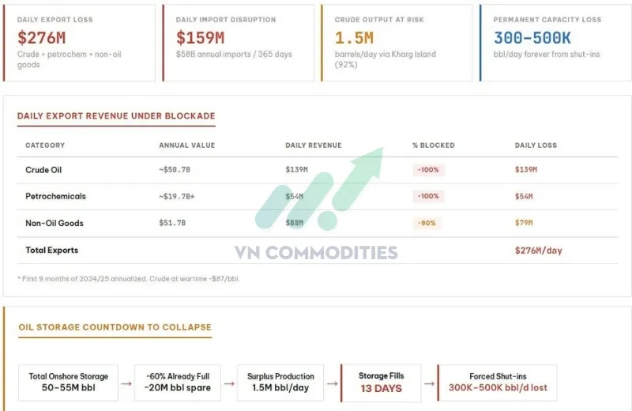Viewport: 632px width, 411px height.
Task: Click the Daily Export Revenue Under Blockade heading
Action: click(116, 116)
